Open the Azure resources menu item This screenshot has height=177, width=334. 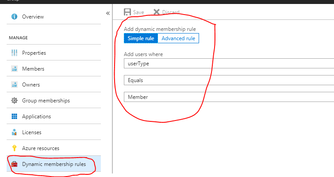coord(41,148)
